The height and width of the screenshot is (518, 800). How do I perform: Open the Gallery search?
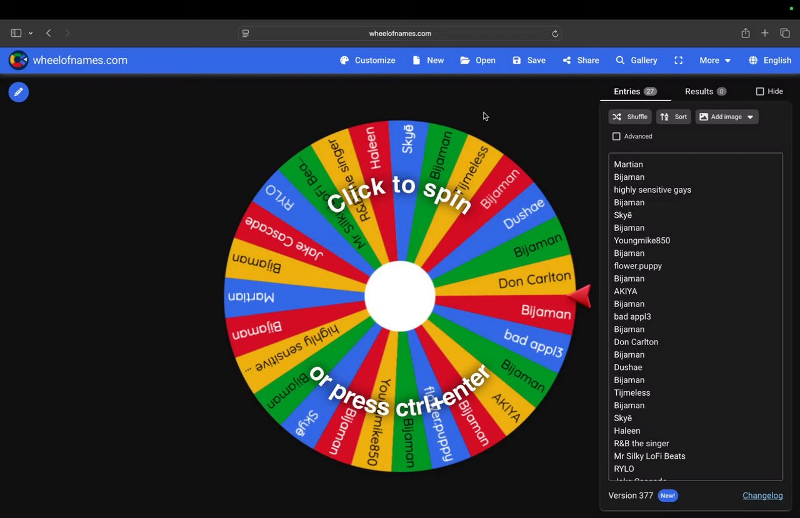point(636,61)
